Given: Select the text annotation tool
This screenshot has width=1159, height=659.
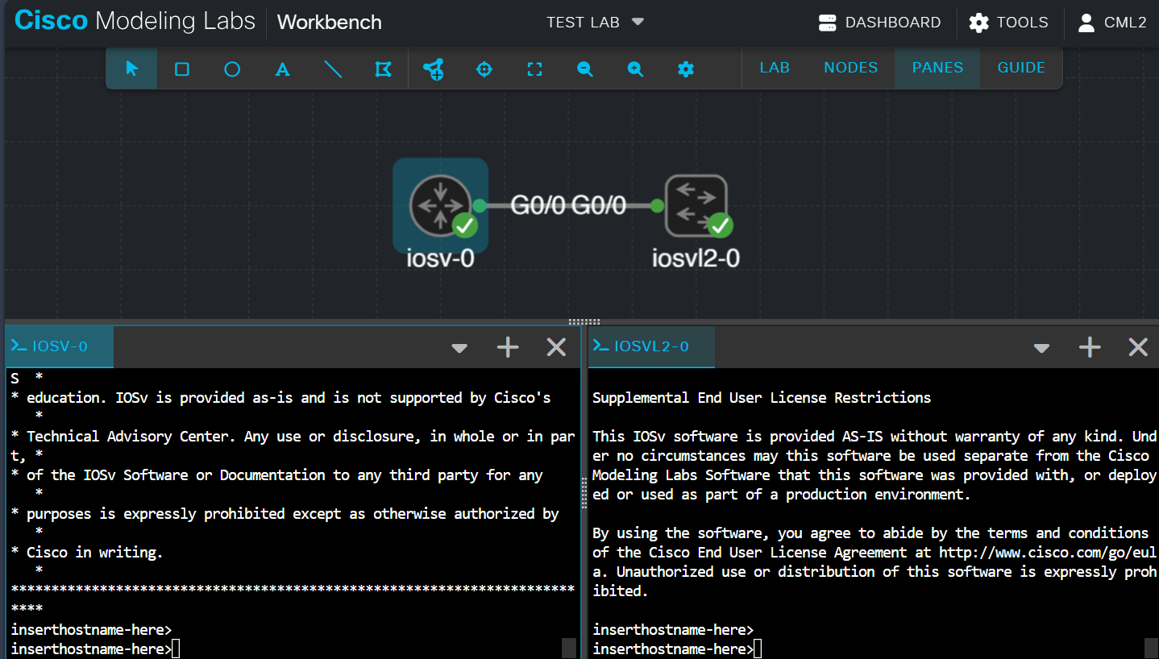Looking at the screenshot, I should coord(282,69).
